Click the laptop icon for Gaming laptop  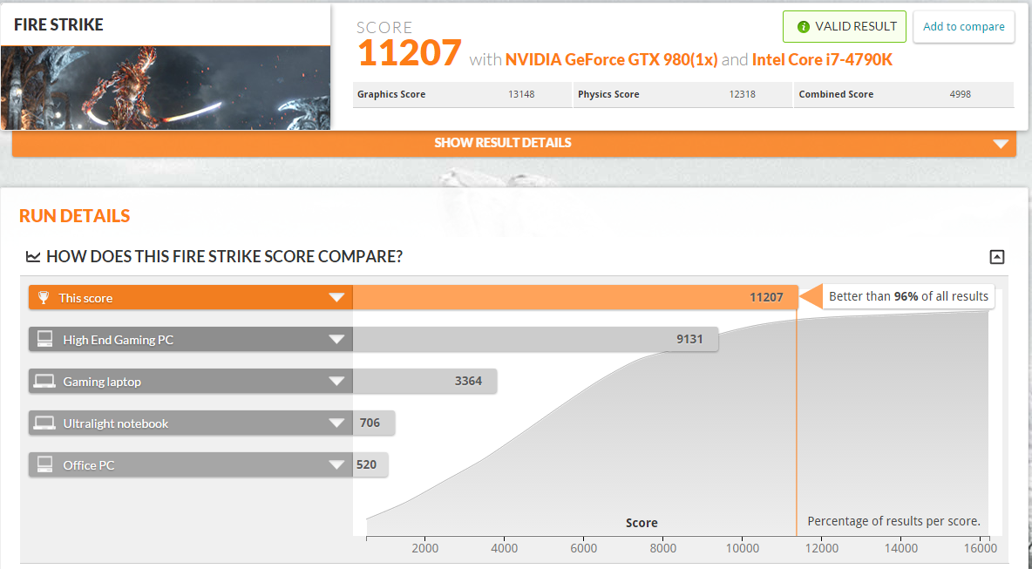coord(44,381)
